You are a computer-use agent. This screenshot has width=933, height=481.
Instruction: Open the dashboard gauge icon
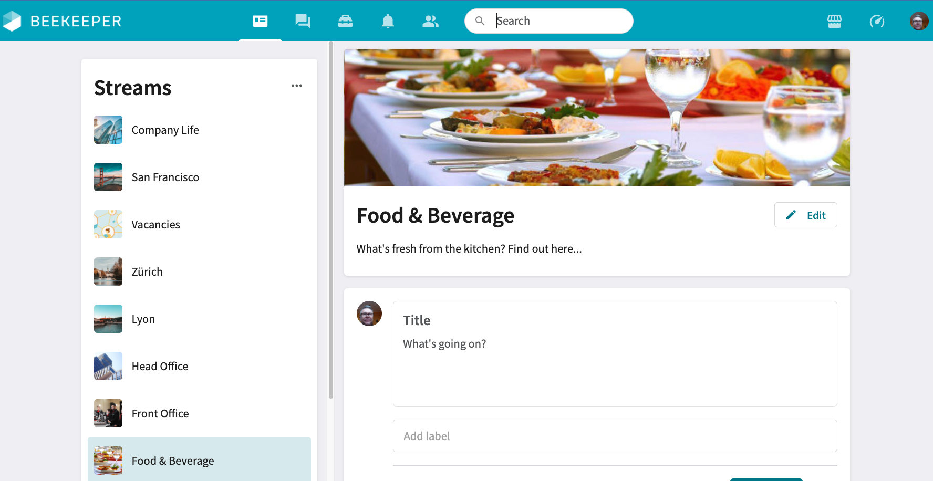pos(877,21)
